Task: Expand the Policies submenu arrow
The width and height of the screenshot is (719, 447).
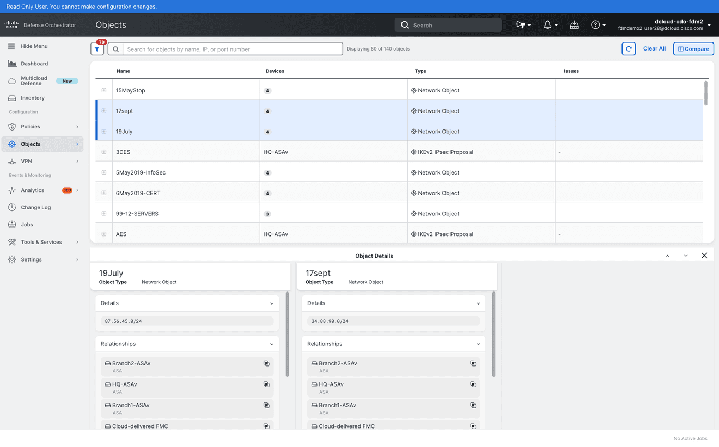Action: pos(77,127)
